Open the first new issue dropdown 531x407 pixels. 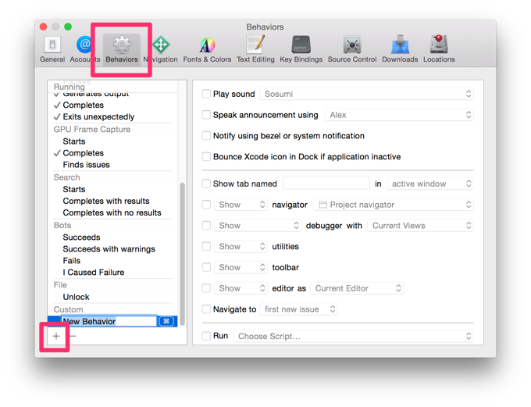tap(298, 309)
